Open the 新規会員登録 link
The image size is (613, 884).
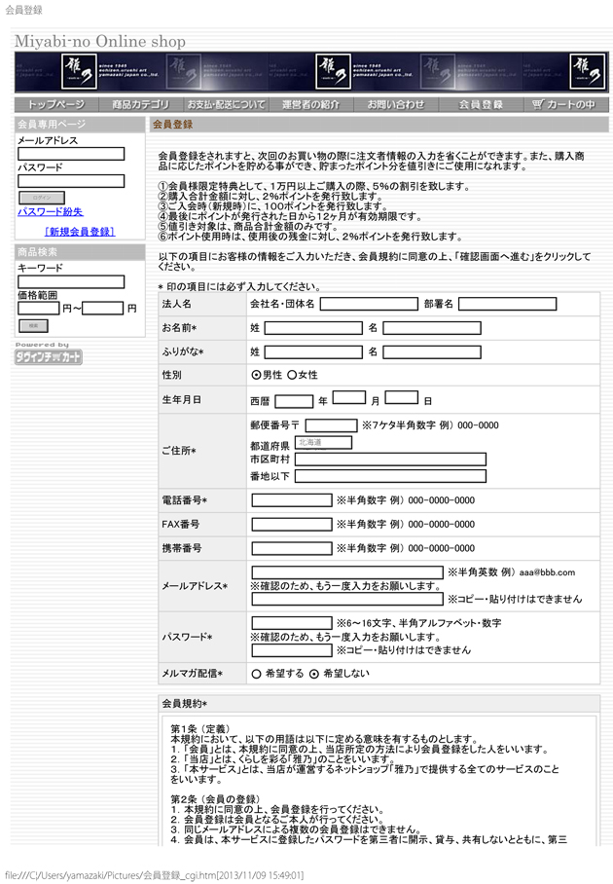(x=80, y=232)
